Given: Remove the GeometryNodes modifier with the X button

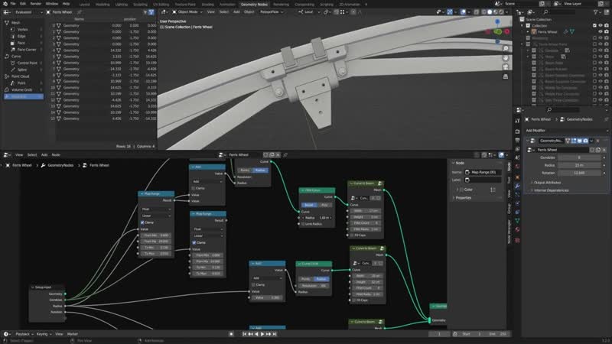Looking at the screenshot, I should click(597, 141).
